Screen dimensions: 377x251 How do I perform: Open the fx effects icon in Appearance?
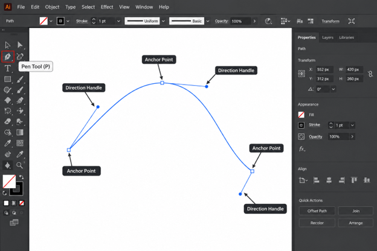(x=302, y=149)
